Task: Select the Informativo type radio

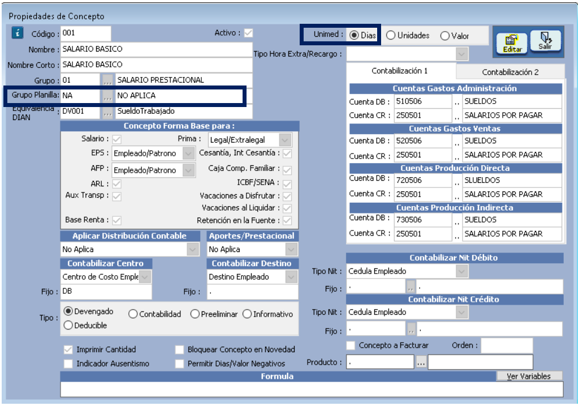Action: click(x=247, y=314)
